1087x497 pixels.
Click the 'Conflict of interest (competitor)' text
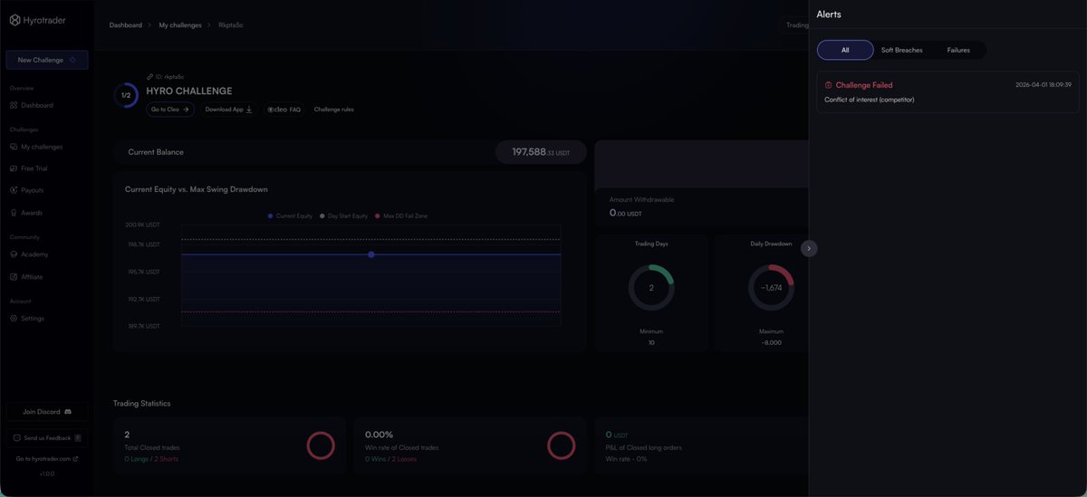click(870, 100)
